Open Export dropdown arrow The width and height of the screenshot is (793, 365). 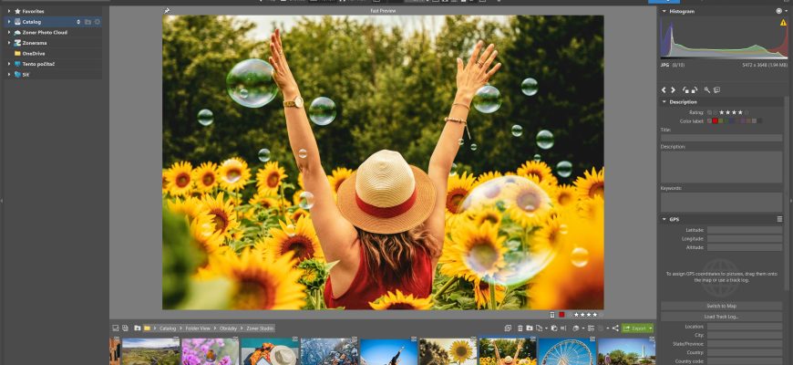[651, 328]
